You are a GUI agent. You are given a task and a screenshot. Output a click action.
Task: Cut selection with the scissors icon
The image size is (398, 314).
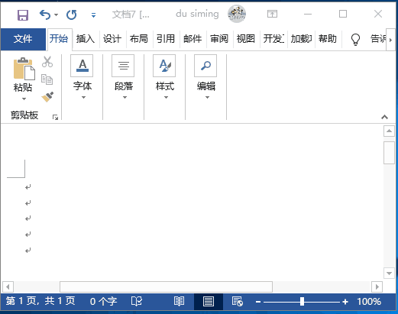click(x=47, y=62)
